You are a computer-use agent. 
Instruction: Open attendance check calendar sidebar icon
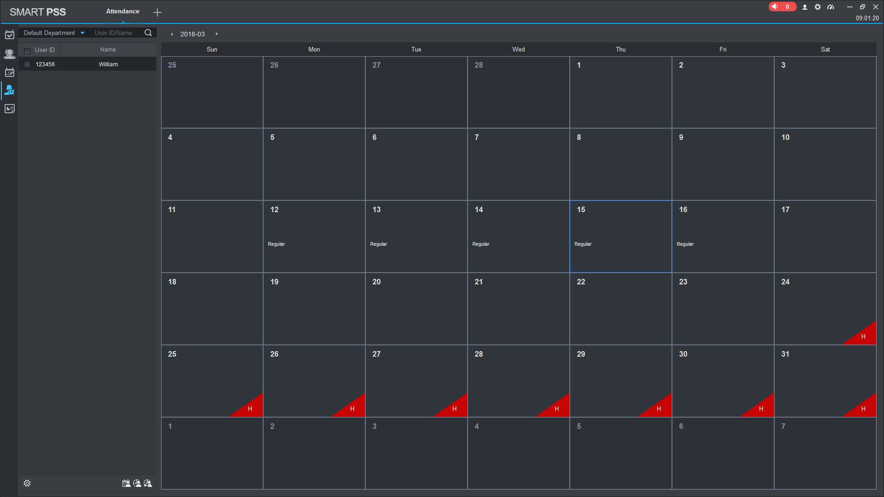[x=9, y=35]
